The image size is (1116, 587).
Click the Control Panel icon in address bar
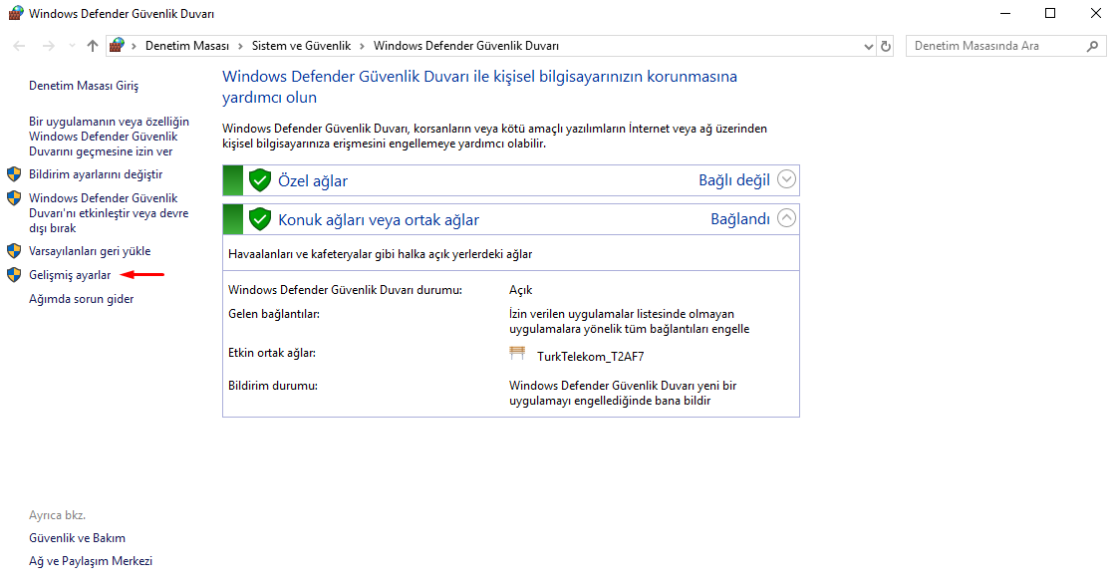[x=118, y=46]
